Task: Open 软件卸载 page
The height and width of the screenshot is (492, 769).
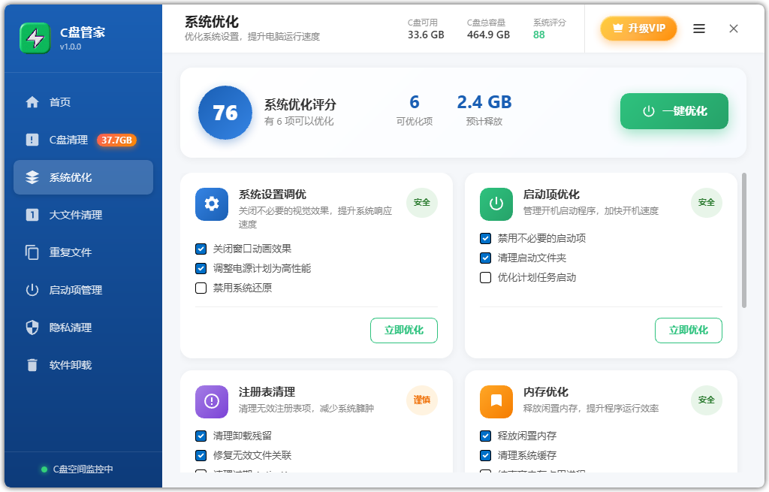Action: pos(83,365)
